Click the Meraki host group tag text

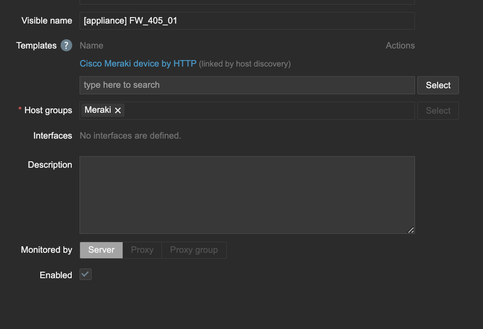pos(98,110)
